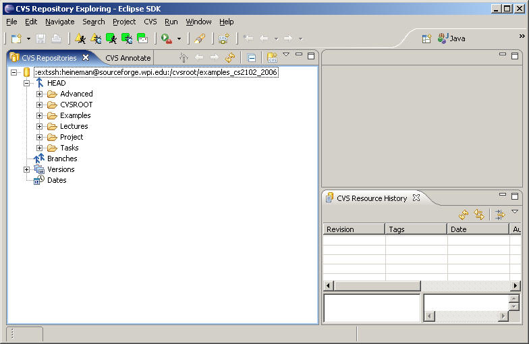Collapse the HEAD node
The width and height of the screenshot is (529, 344).
27,83
